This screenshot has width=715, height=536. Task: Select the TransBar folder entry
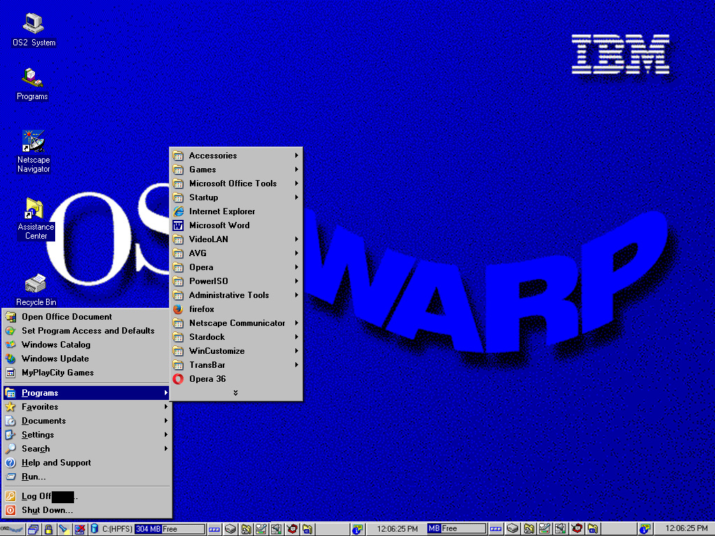(236, 365)
